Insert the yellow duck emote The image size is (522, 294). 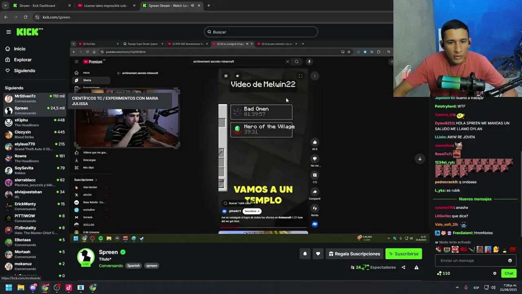point(496,249)
